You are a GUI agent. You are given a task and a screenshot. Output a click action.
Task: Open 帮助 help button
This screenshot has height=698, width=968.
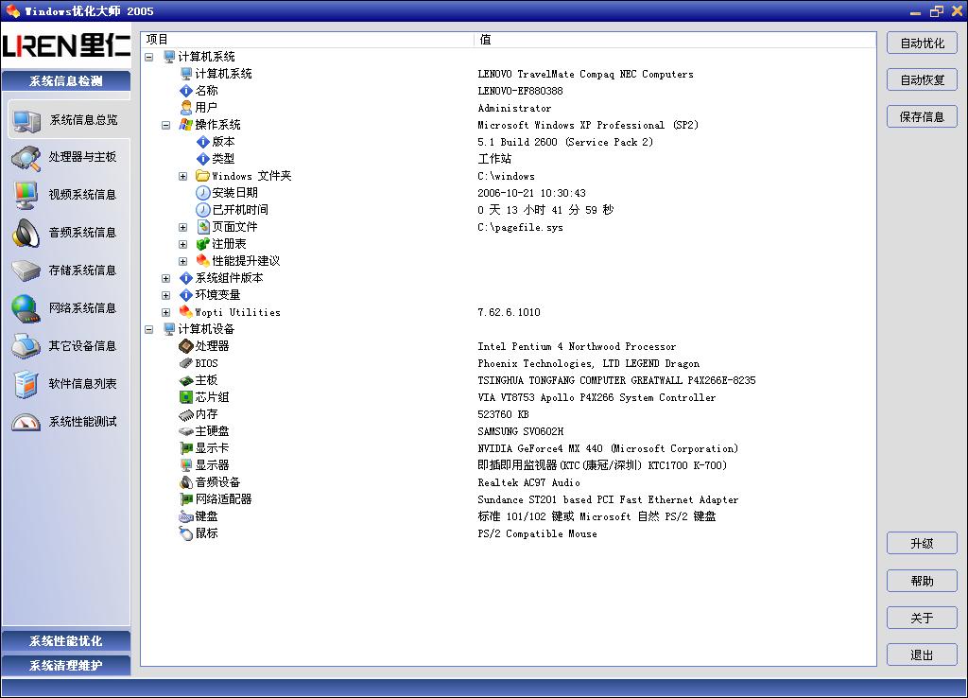point(922,581)
